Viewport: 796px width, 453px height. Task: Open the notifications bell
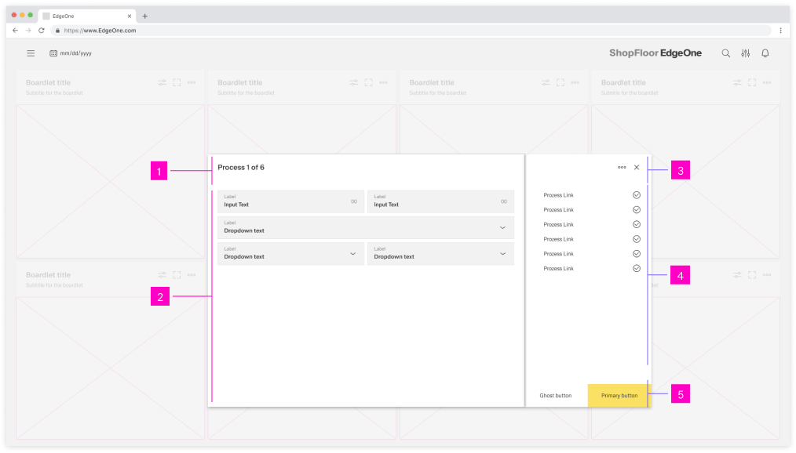click(765, 53)
